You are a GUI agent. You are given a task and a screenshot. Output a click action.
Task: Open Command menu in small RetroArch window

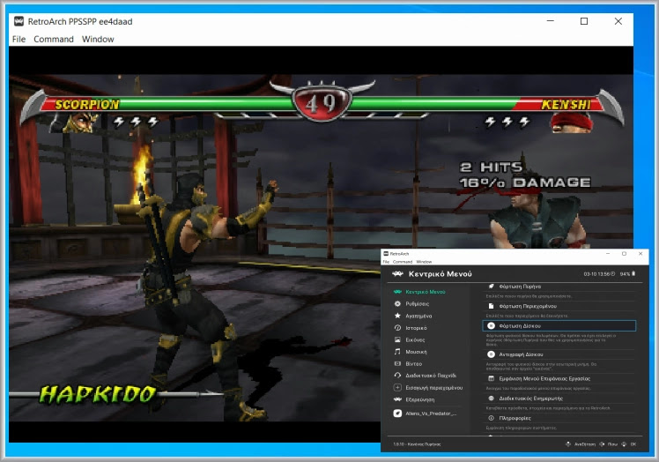pyautogui.click(x=403, y=262)
